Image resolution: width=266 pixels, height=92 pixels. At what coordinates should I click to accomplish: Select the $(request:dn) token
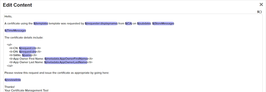pos(28,52)
